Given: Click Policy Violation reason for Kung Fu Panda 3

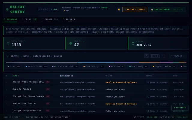Looking at the screenshot, I should (115, 89).
